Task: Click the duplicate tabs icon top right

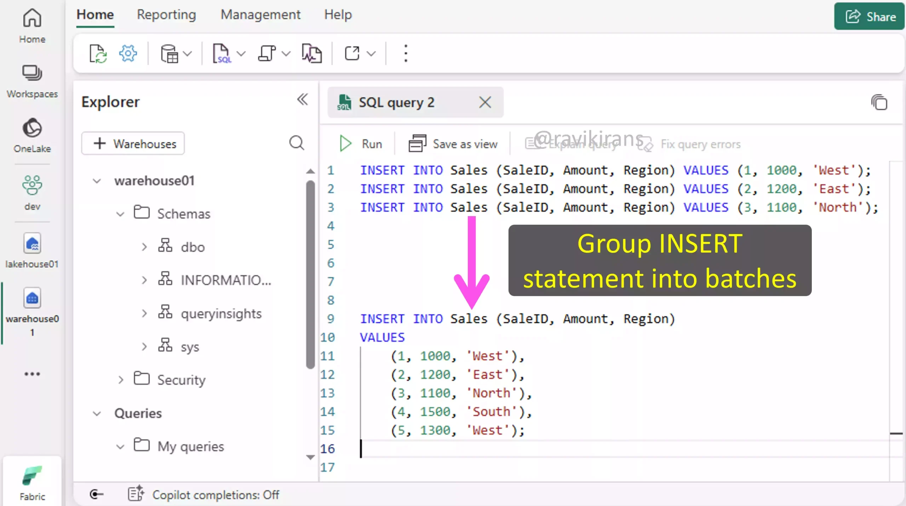Action: point(879,103)
